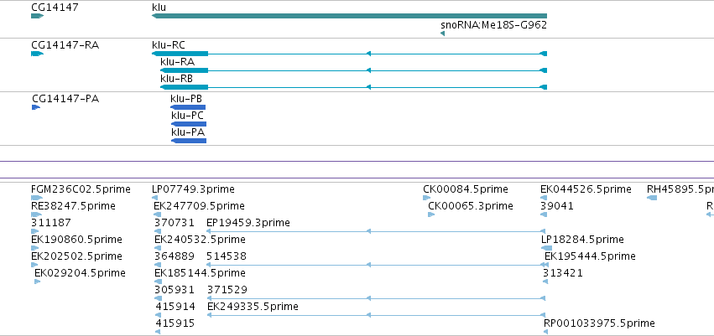Select the EK249335.5prime spliced EST line

point(376,316)
